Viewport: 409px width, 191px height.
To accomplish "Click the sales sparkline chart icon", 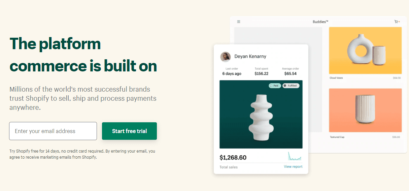I will [x=295, y=156].
